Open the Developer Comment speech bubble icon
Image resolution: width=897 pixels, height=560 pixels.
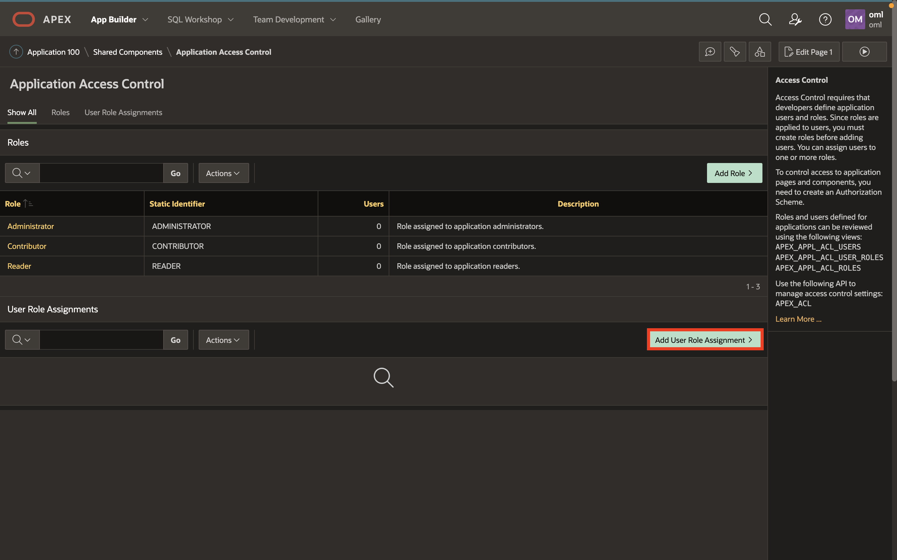pyautogui.click(x=710, y=52)
